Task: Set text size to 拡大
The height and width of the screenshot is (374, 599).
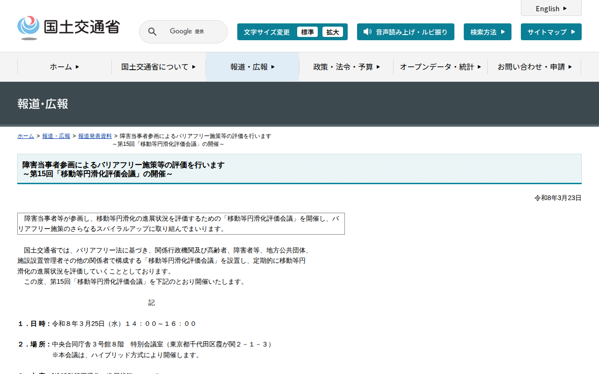Action: click(333, 32)
